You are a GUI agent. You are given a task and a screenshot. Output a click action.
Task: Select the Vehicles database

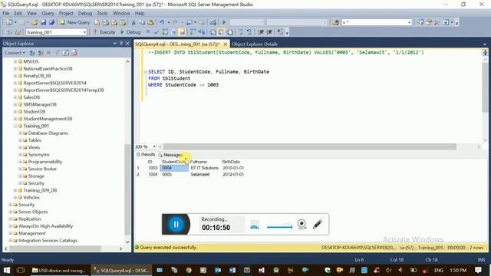point(31,198)
